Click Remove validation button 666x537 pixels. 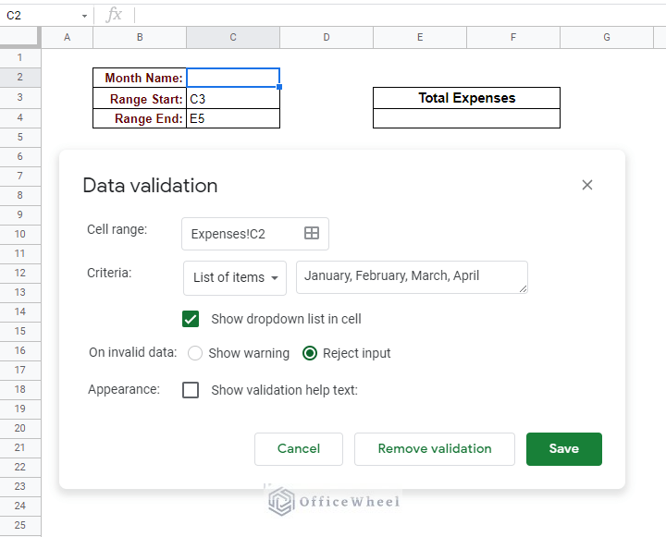point(435,448)
